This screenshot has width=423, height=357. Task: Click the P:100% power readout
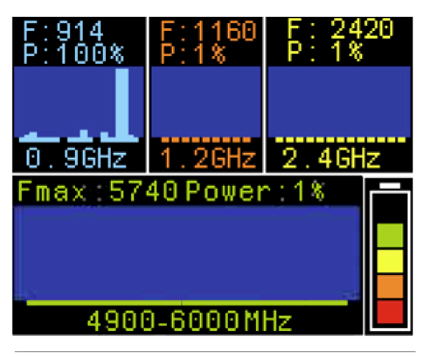tap(74, 53)
